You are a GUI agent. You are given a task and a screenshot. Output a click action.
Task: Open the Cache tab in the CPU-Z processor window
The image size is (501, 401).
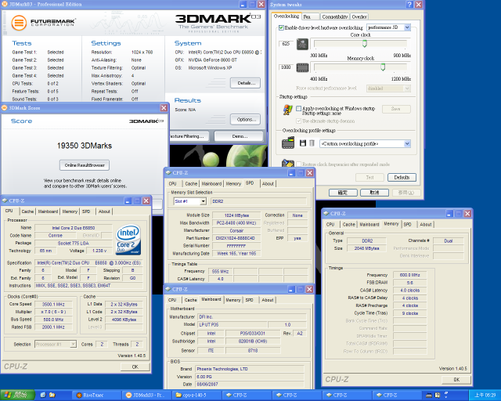pyautogui.click(x=27, y=211)
